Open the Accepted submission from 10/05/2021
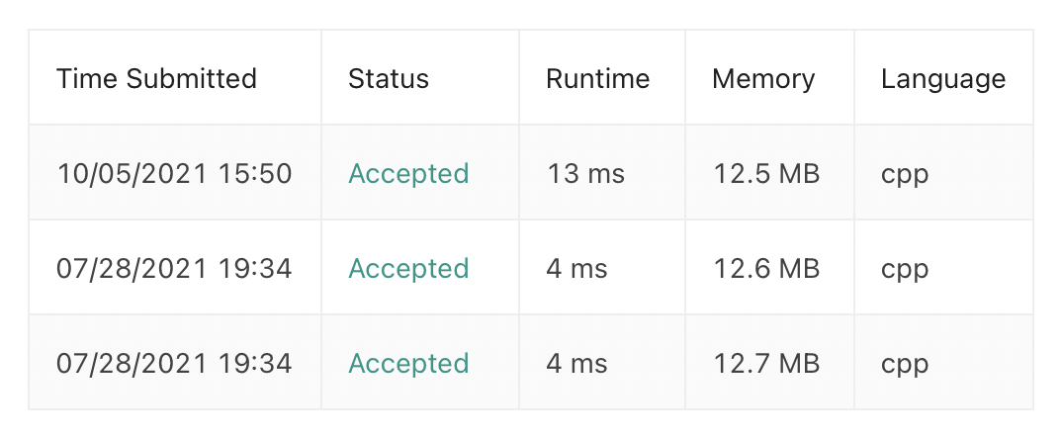The image size is (1061, 438). [408, 174]
